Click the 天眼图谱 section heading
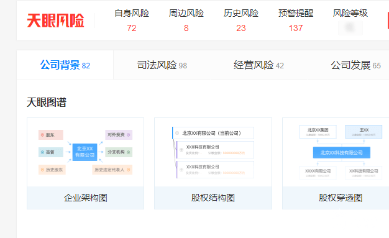This screenshot has height=238, width=389. [x=47, y=103]
